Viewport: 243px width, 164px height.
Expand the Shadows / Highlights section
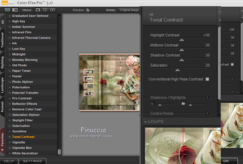(207, 97)
